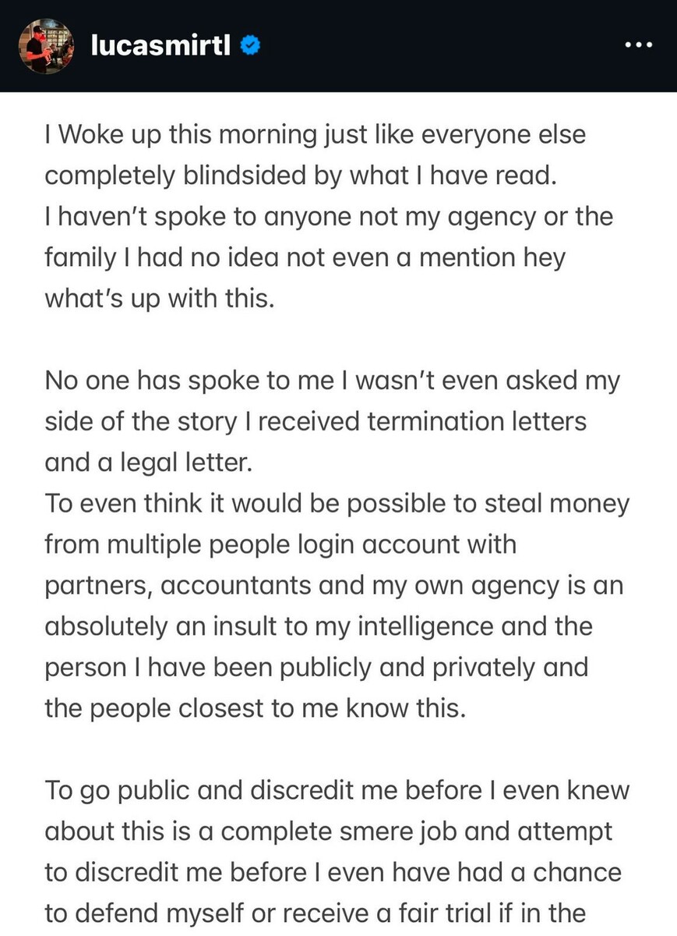Image resolution: width=677 pixels, height=936 pixels.
Task: Click the blue verified badge
Action: (249, 46)
